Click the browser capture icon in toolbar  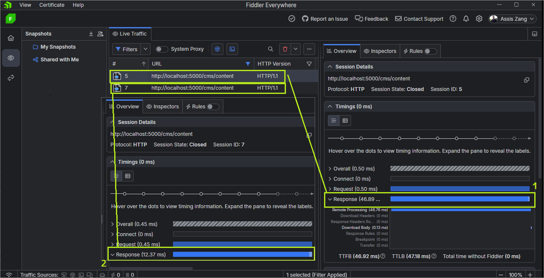pos(217,49)
